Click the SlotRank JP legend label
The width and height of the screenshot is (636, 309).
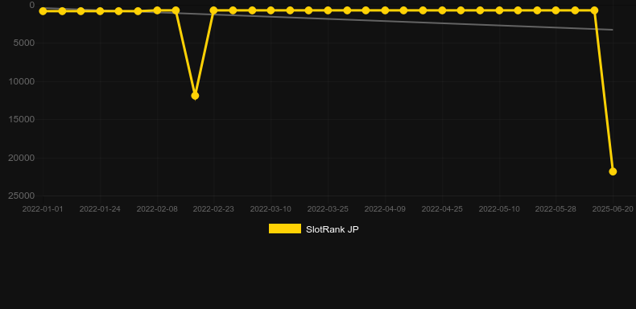pyautogui.click(x=332, y=229)
